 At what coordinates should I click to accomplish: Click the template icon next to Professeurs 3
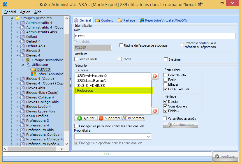[x=22, y=121]
